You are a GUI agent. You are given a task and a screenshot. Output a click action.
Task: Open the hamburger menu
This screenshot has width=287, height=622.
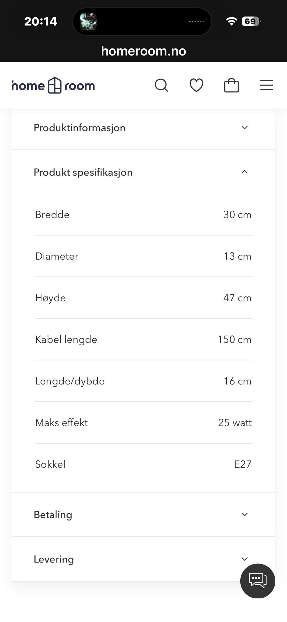(x=266, y=85)
